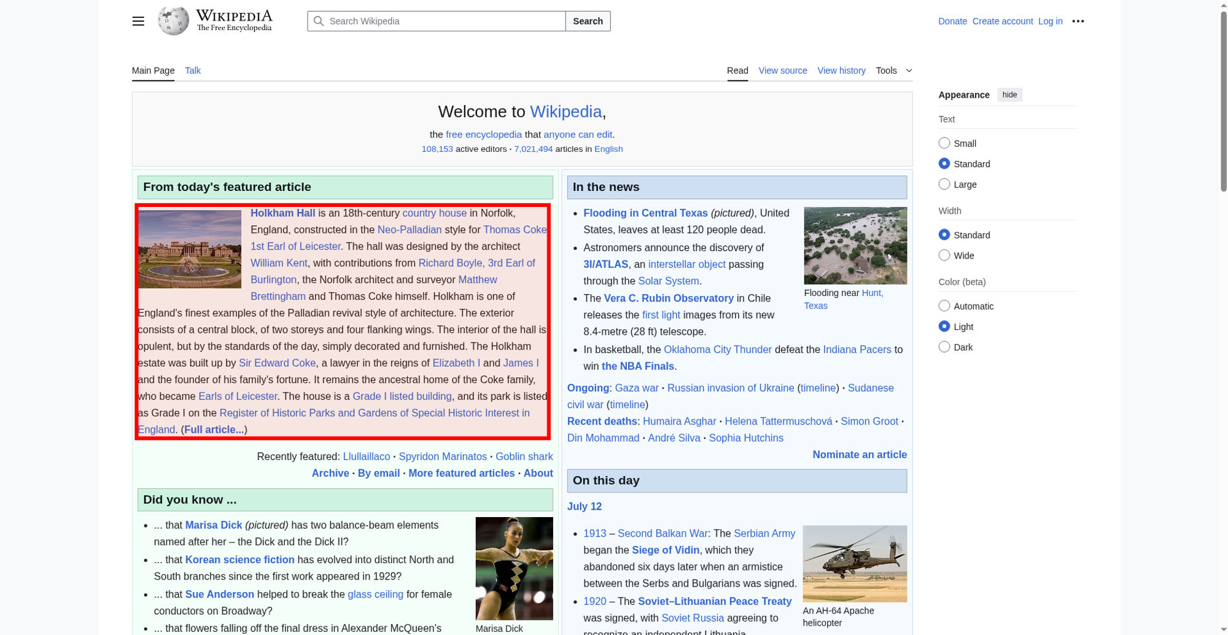Click the Siege of Vidin link
1228x635 pixels.
pos(666,550)
